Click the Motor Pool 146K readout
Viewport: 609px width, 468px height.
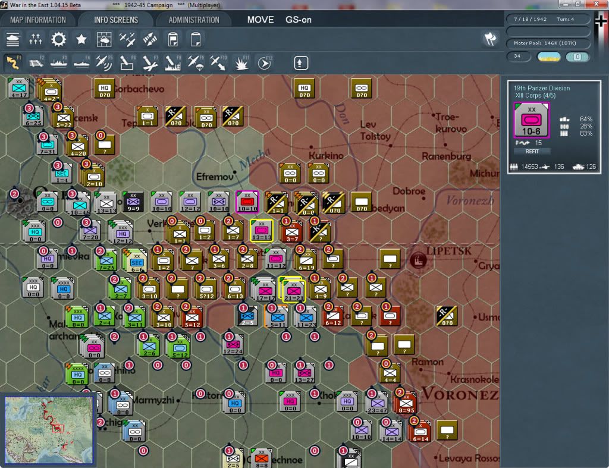[548, 43]
